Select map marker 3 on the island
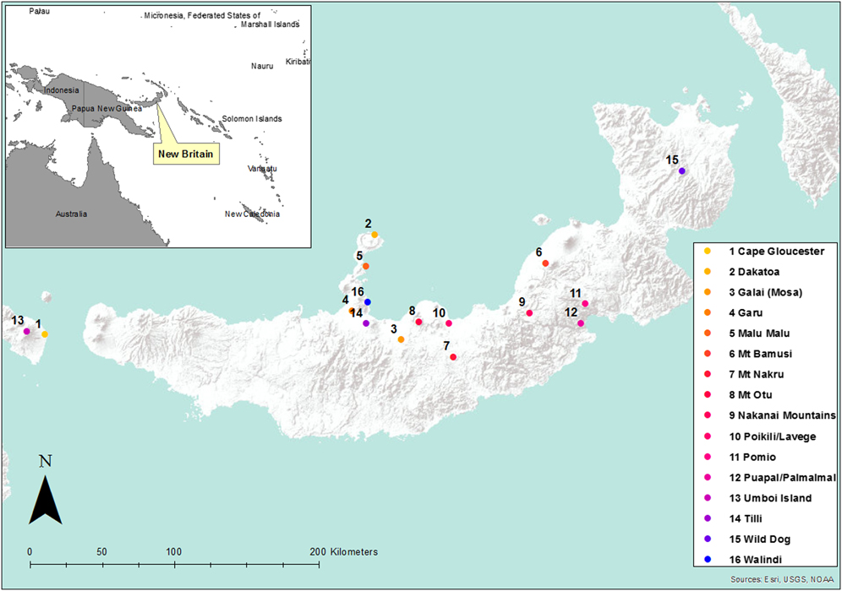This screenshot has width=842, height=591. pos(401,339)
